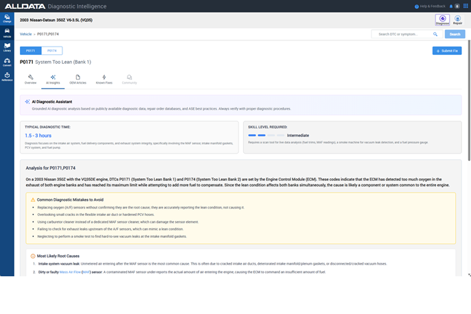
Task: Open the AI Insights tab
Action: click(x=53, y=80)
